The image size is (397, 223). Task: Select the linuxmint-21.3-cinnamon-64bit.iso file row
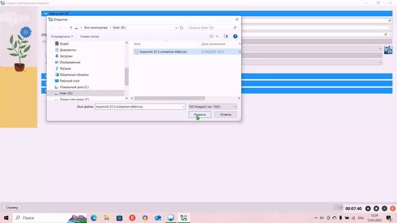pos(187,51)
